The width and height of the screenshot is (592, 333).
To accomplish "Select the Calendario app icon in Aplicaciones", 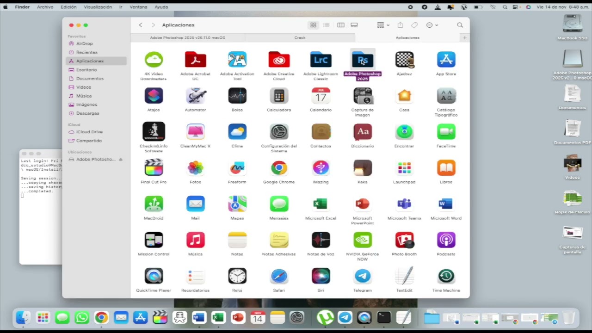I will pyautogui.click(x=321, y=96).
